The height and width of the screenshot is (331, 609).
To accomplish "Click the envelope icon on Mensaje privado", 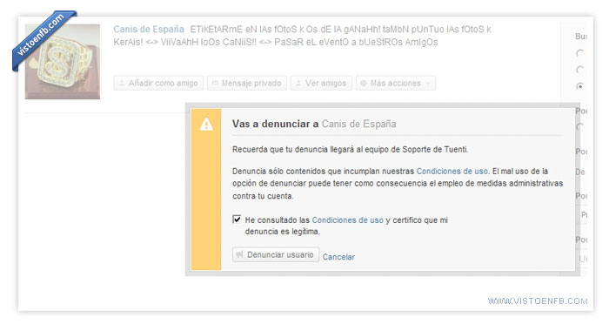I will pyautogui.click(x=215, y=83).
